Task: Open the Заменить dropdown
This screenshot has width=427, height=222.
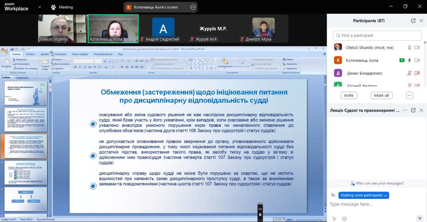Action: tap(291, 64)
